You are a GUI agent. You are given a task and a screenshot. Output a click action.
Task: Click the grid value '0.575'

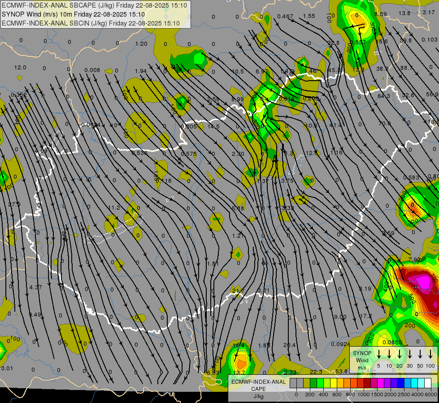point(189,154)
